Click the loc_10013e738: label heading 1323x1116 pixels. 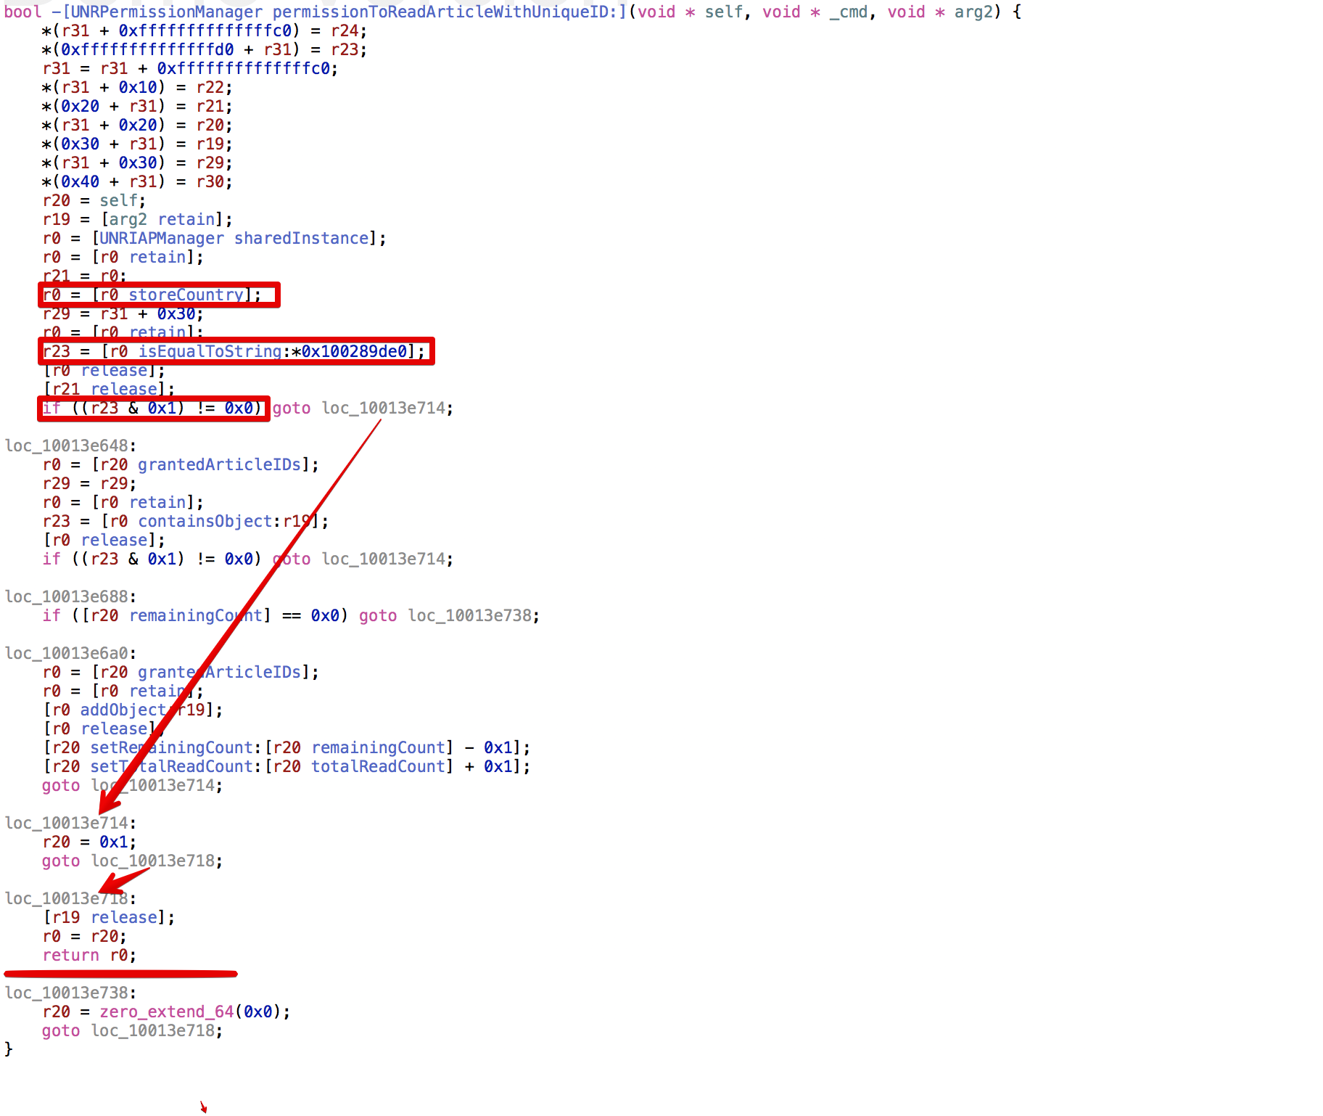coord(70,993)
